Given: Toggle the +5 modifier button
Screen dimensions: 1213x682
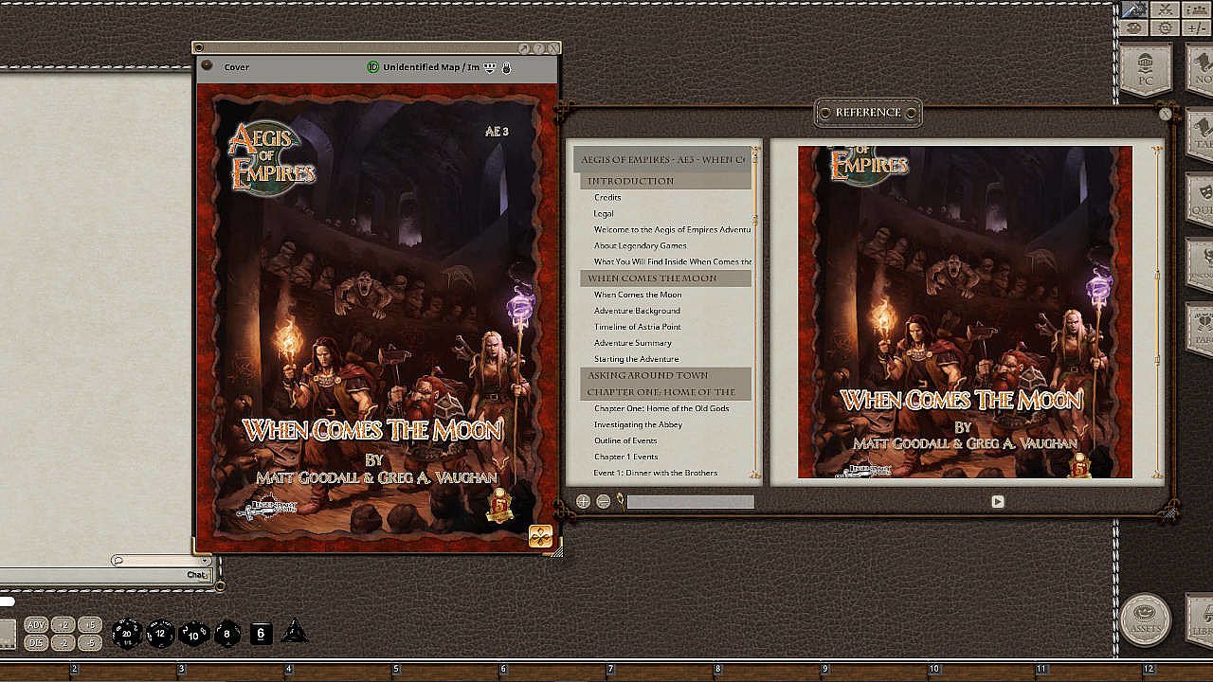Looking at the screenshot, I should pos(90,625).
